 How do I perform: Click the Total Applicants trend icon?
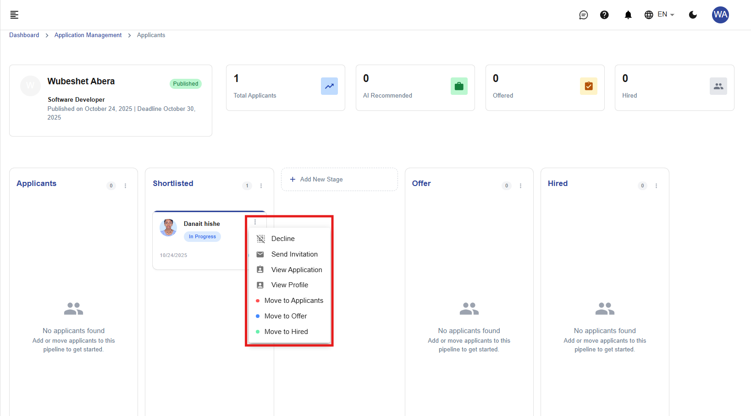pos(329,86)
